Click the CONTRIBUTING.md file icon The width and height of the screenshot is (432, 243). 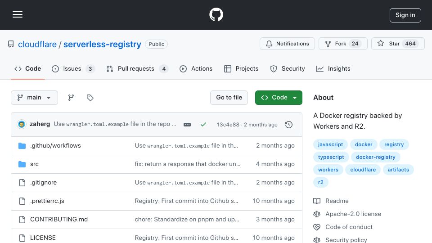click(x=22, y=220)
